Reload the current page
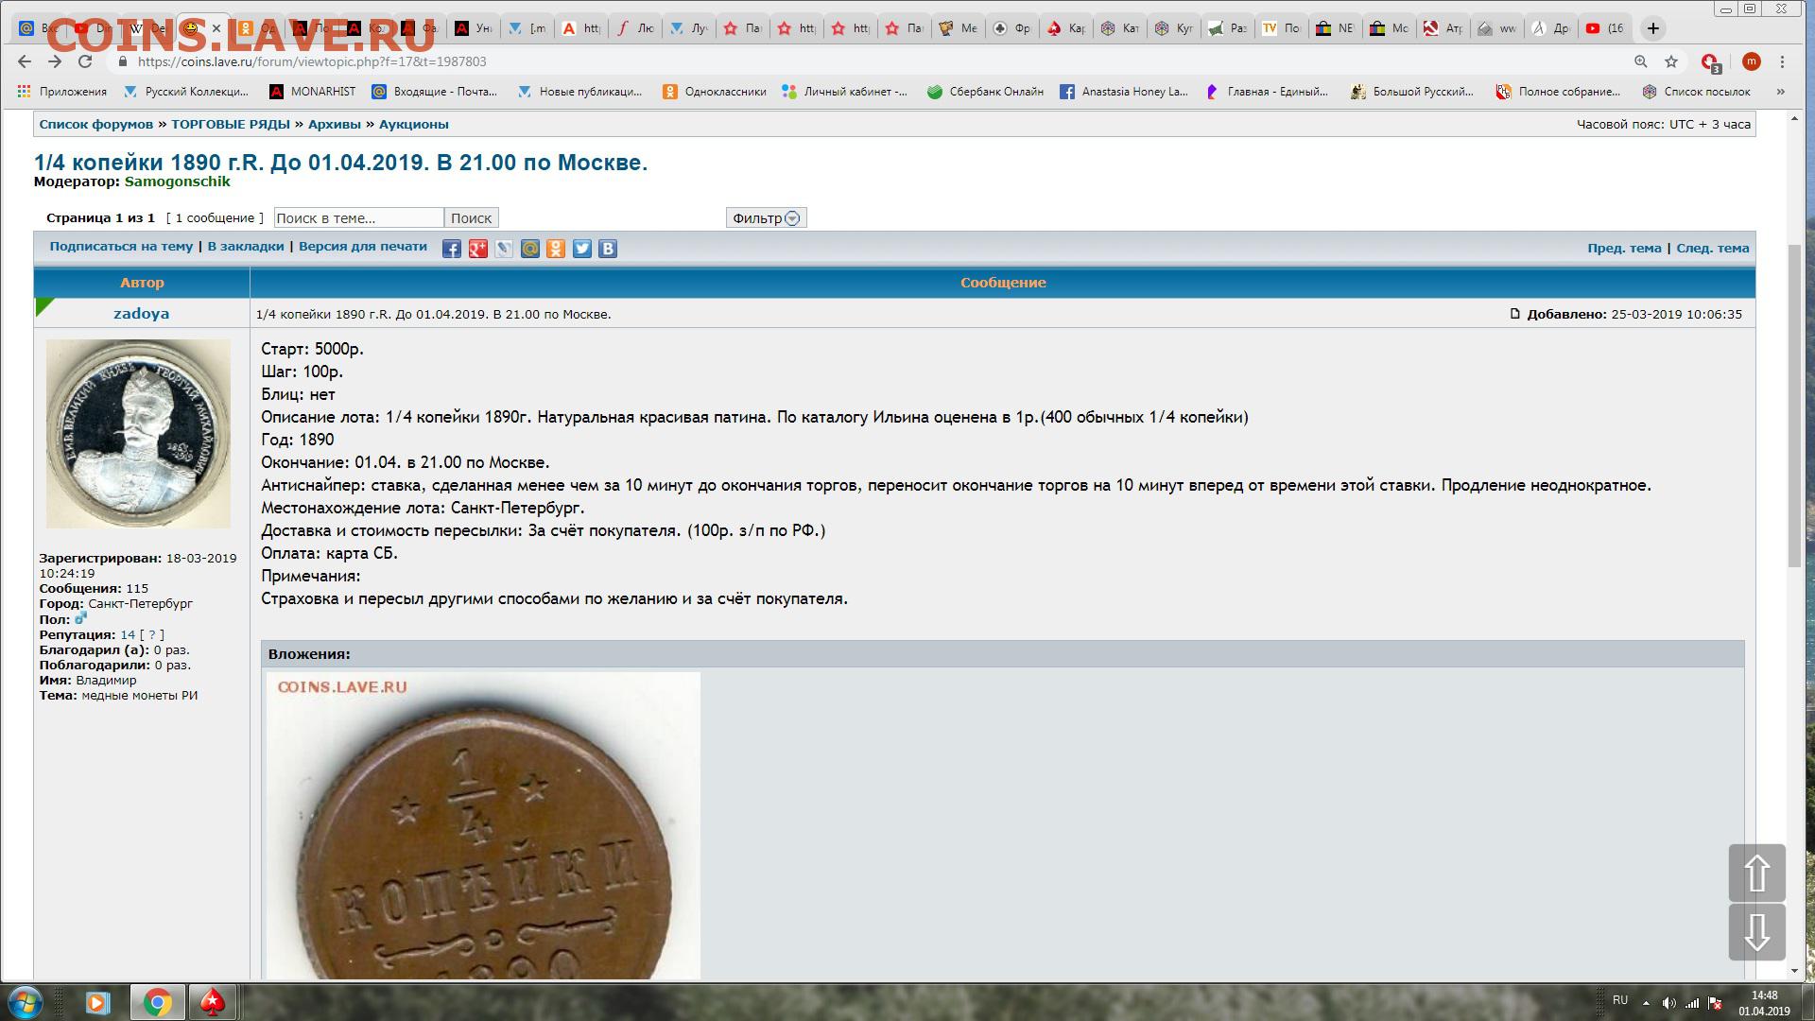The height and width of the screenshot is (1021, 1815). tap(85, 61)
